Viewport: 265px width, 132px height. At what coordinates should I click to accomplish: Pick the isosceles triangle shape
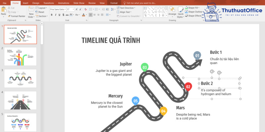pos(145,12)
